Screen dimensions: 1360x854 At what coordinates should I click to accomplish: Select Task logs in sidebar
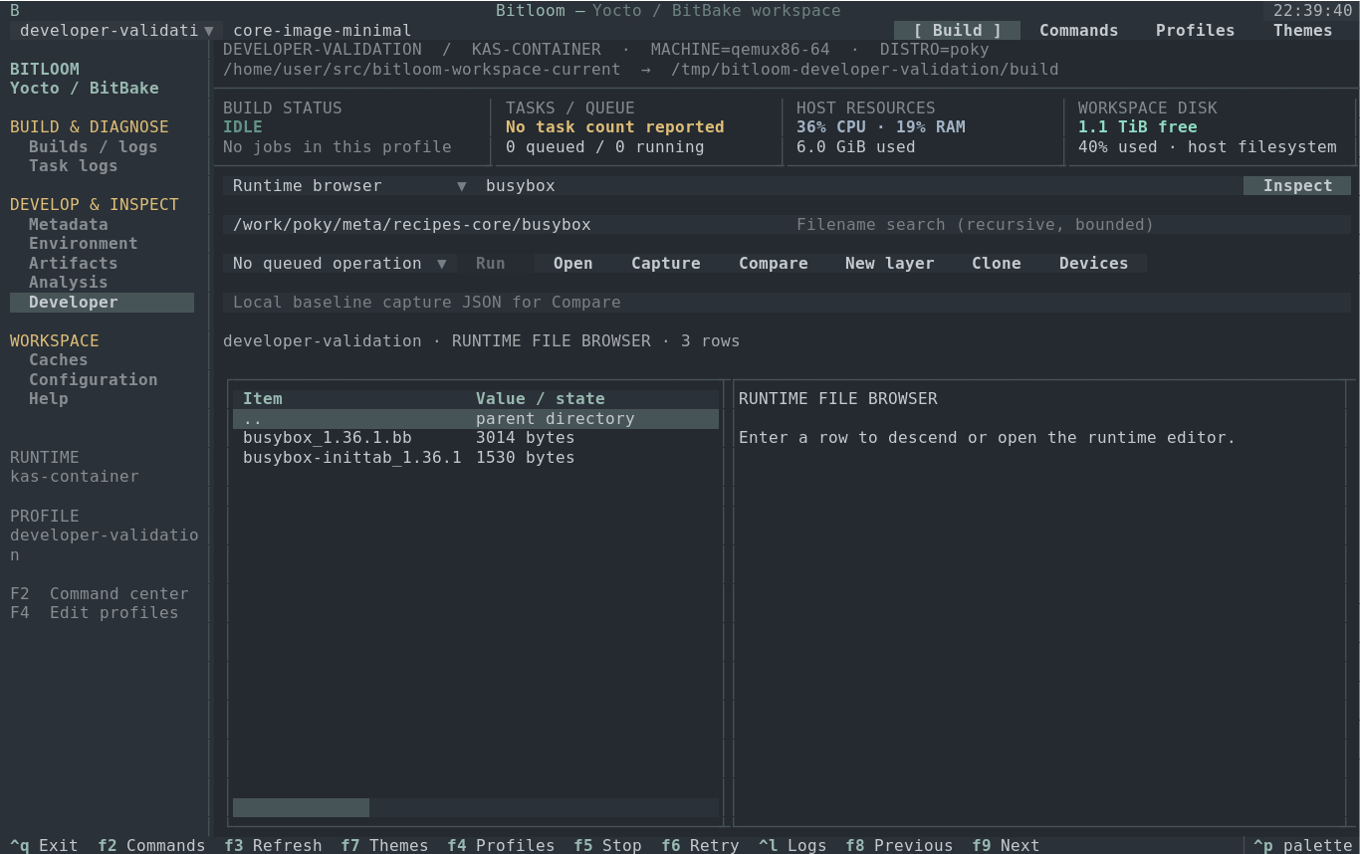click(73, 165)
